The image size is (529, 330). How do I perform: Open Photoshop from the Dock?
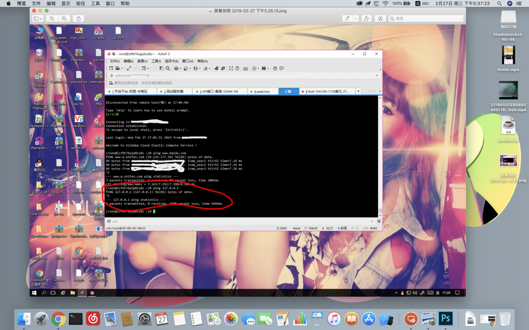click(x=446, y=319)
